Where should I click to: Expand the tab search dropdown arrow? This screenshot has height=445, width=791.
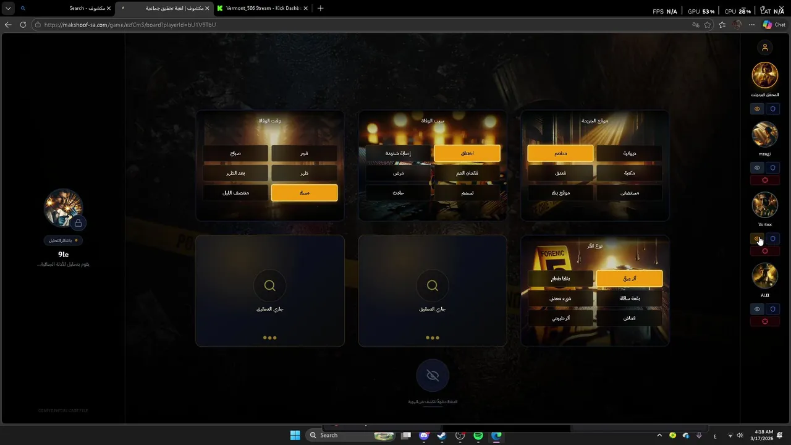coord(8,8)
